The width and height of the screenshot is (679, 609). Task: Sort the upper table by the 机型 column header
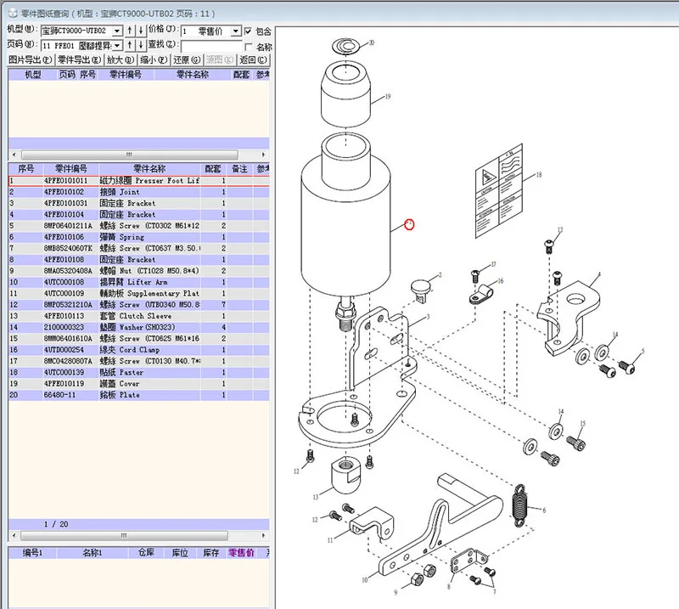(32, 75)
